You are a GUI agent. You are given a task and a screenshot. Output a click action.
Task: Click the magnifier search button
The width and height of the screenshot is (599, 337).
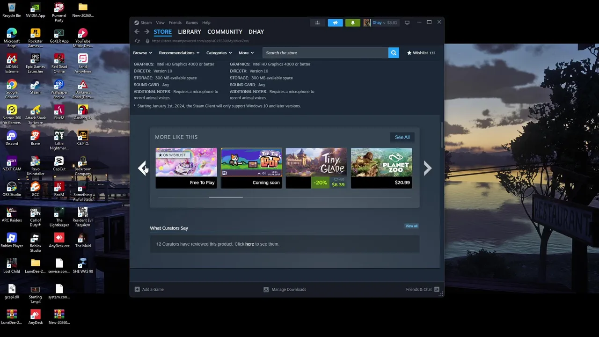[x=394, y=53]
